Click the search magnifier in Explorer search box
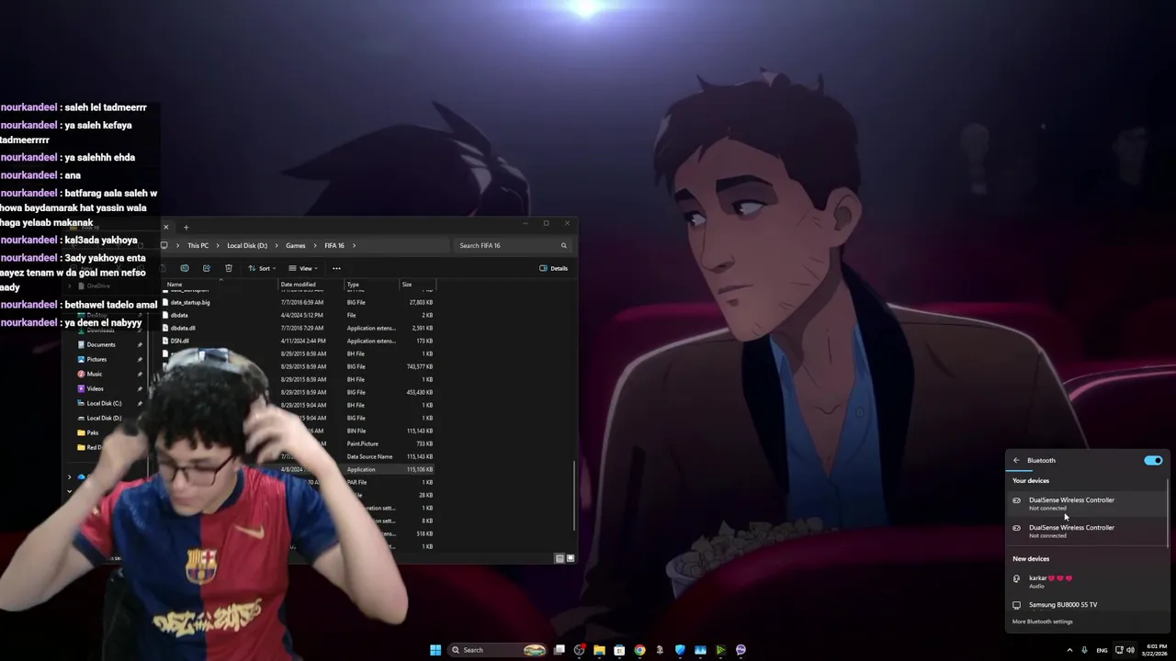Viewport: 1176px width, 661px height. [x=563, y=245]
